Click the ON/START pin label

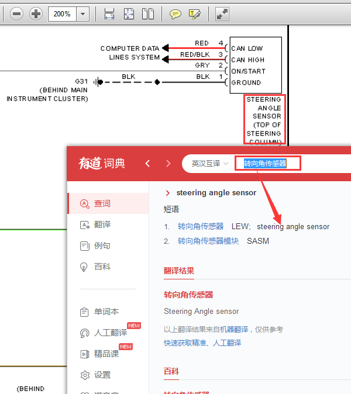pyautogui.click(x=249, y=71)
